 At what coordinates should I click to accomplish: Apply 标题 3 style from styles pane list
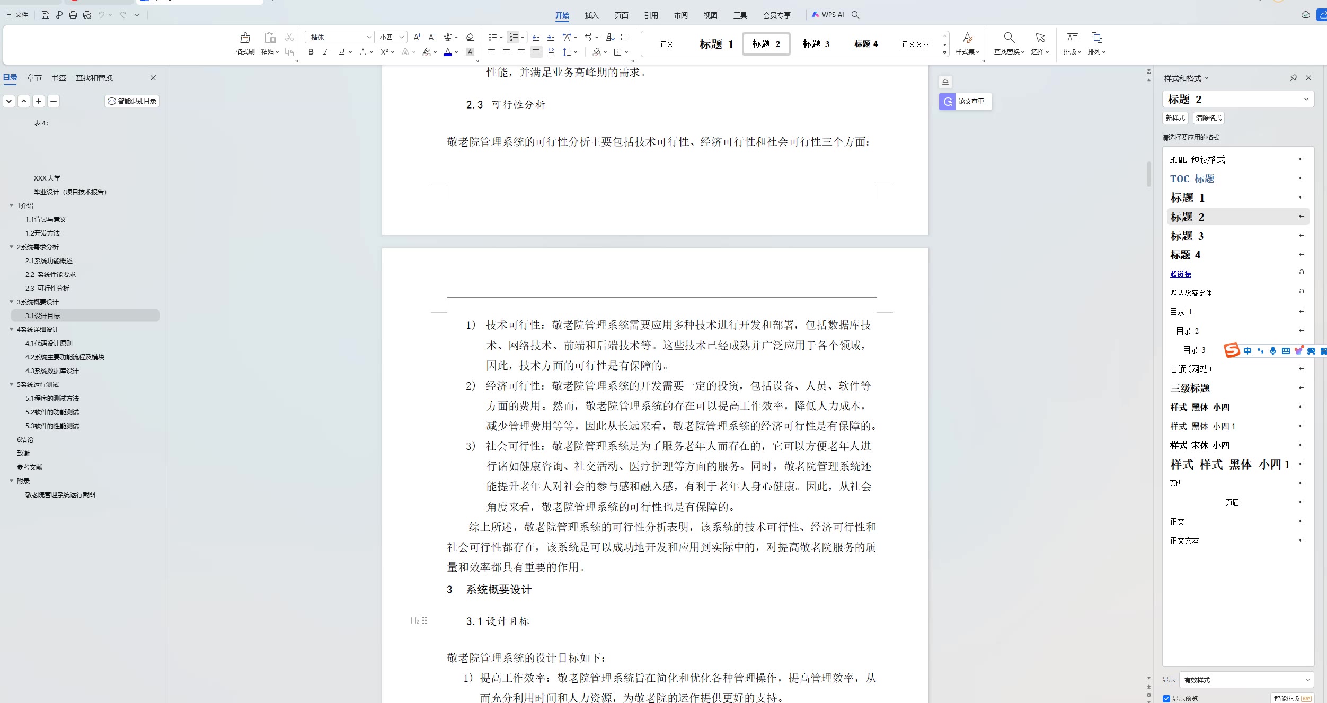pos(1238,236)
